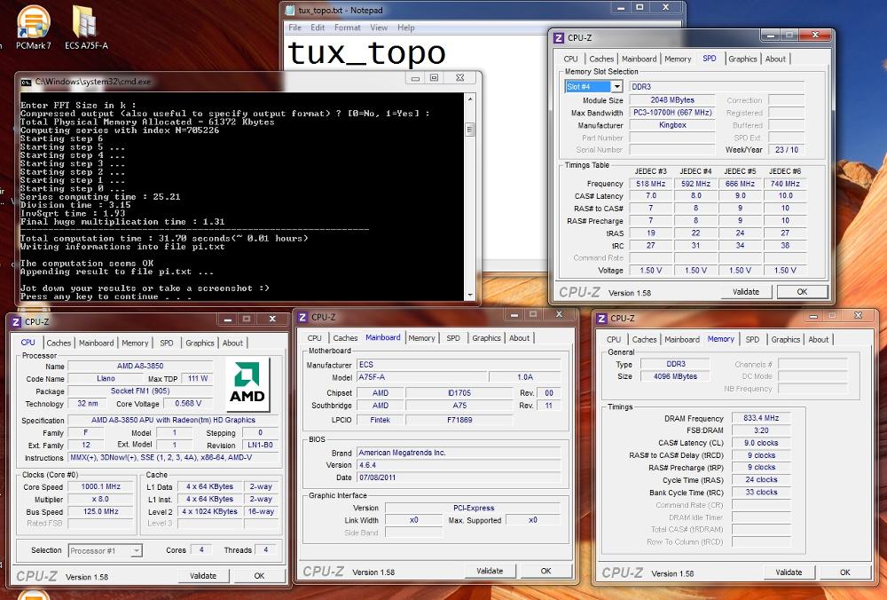
Task: Click the tux_topo text in Notepad
Action: click(x=366, y=53)
